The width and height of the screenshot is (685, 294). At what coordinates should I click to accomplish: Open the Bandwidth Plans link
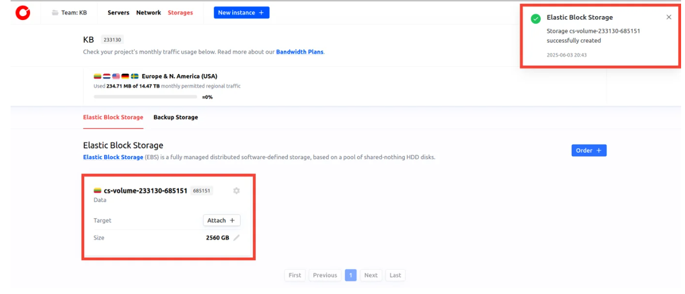click(x=300, y=52)
